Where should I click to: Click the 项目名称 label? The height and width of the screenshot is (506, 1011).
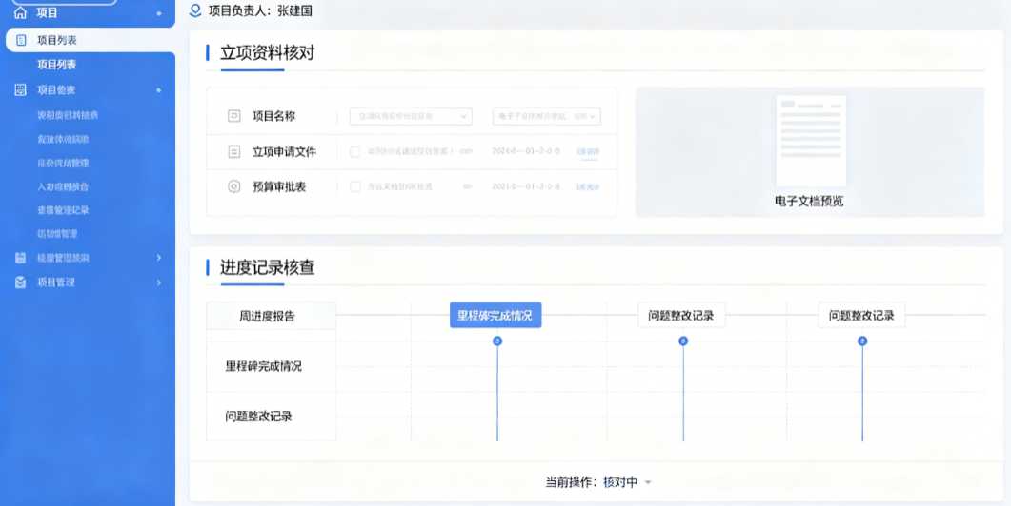click(274, 116)
